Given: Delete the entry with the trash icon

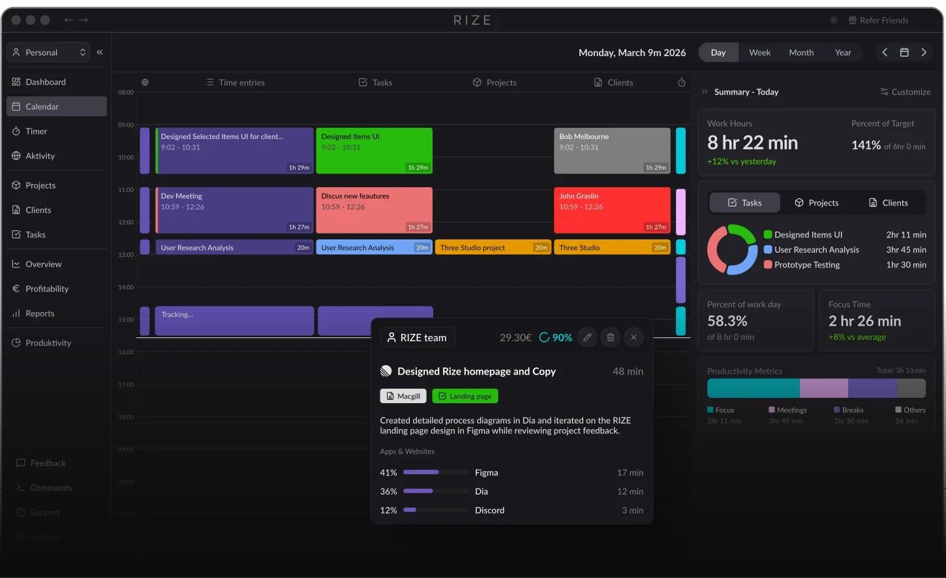Looking at the screenshot, I should click(611, 337).
